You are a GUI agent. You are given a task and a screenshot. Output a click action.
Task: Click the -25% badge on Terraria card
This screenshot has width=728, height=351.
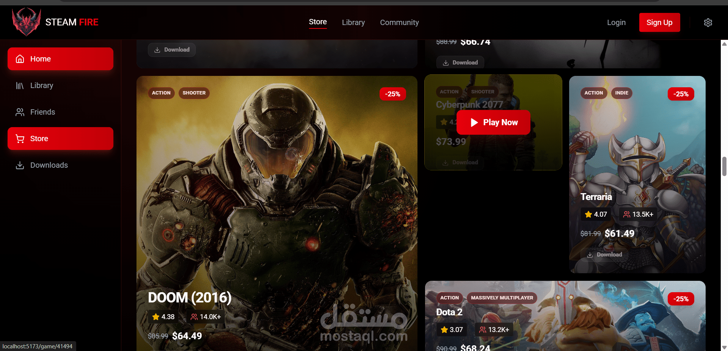(x=681, y=94)
